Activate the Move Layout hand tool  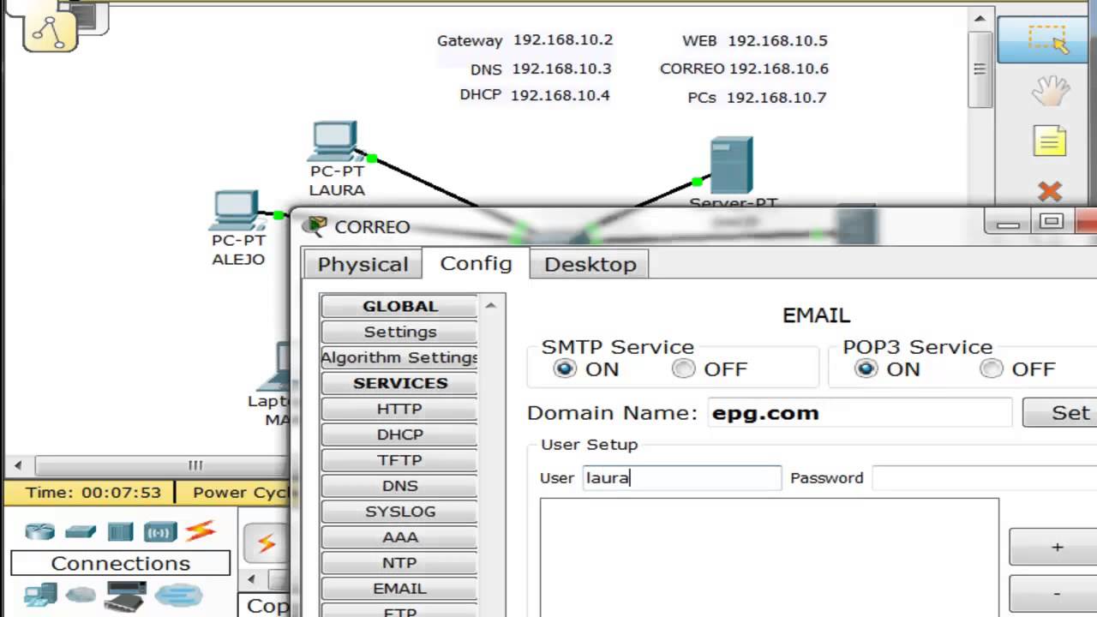(x=1050, y=91)
